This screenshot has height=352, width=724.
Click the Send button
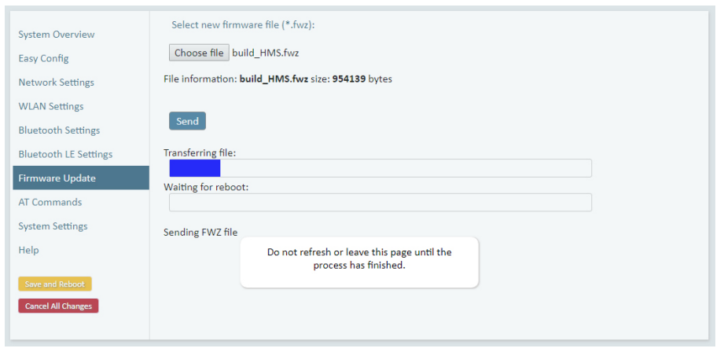click(x=187, y=121)
